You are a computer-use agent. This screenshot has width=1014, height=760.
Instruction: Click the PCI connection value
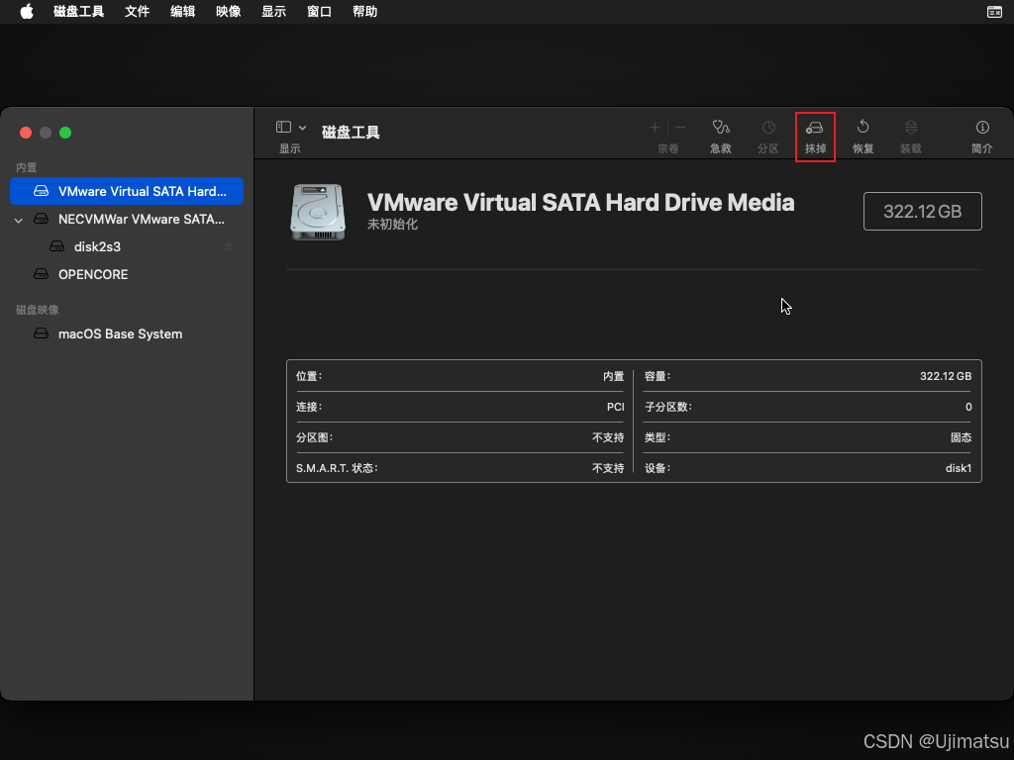tap(616, 407)
